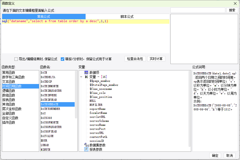Select the $fine_role variable
Viewport: 240px width, 160px height.
[x=98, y=93]
